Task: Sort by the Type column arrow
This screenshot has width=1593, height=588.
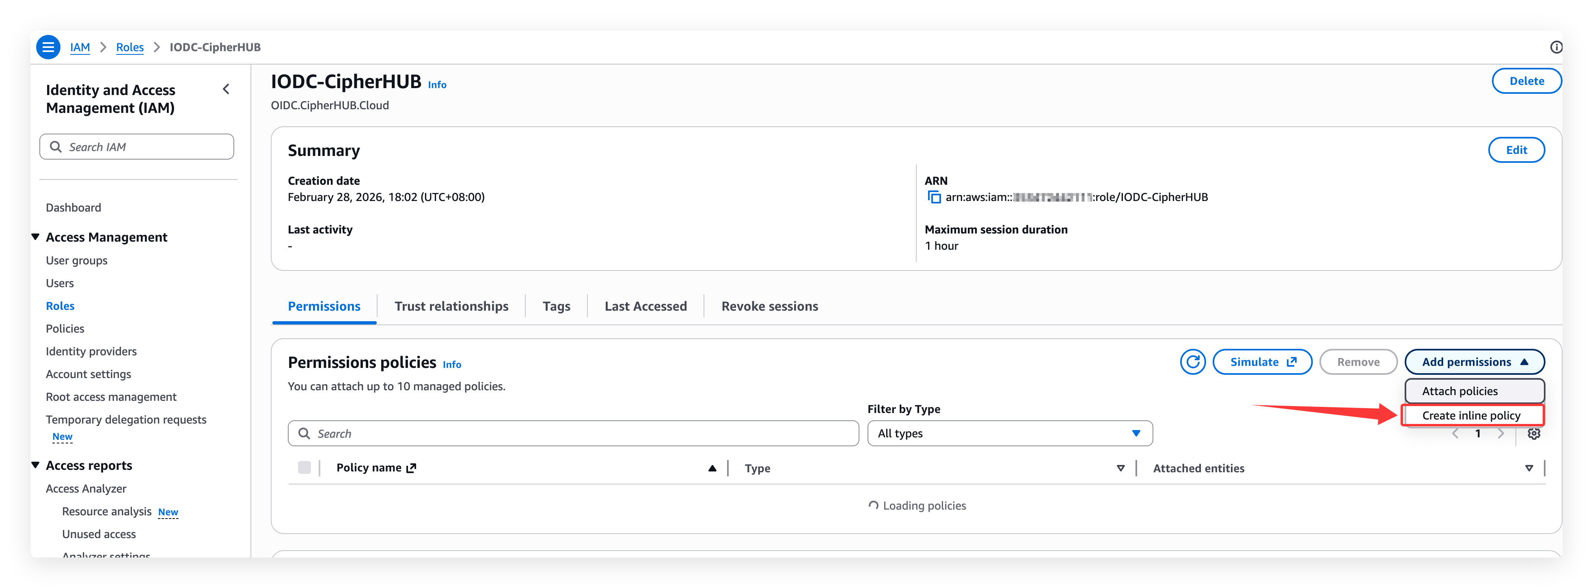Action: point(1120,468)
